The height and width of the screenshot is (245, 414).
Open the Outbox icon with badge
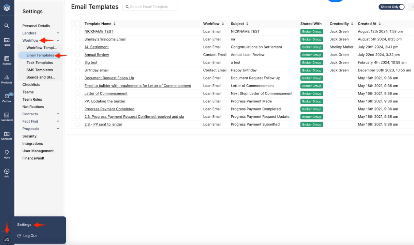7,98
